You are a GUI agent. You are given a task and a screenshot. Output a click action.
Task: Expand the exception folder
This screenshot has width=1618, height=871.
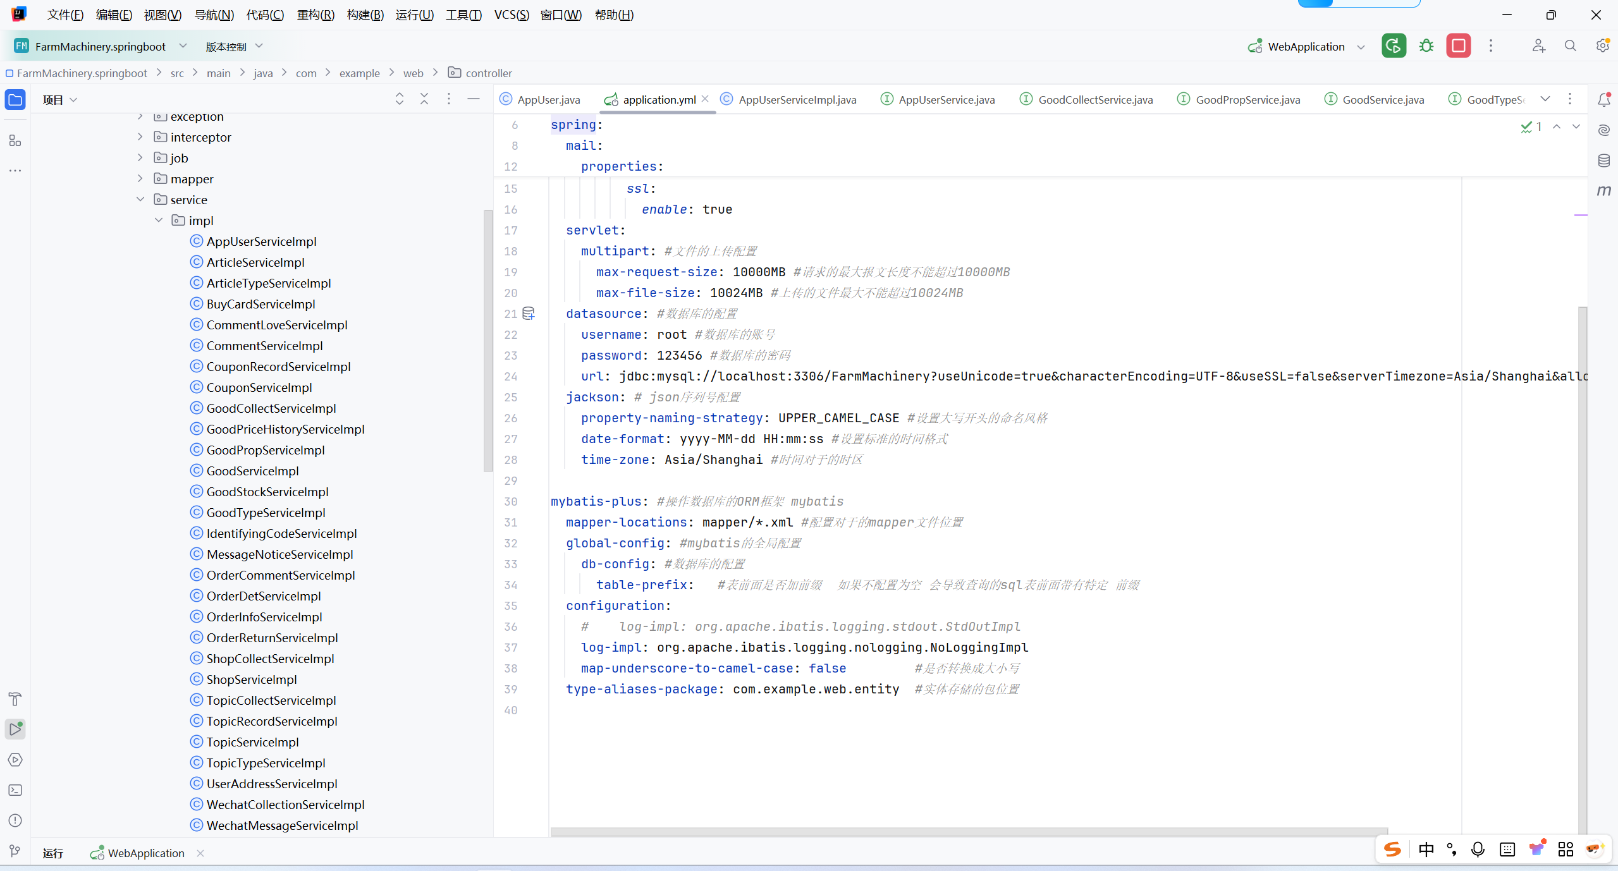click(140, 116)
